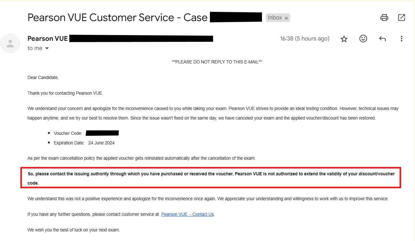Image resolution: width=415 pixels, height=241 pixels.
Task: Click the 'Dear Candidate' greeting line
Action: click(x=43, y=77)
